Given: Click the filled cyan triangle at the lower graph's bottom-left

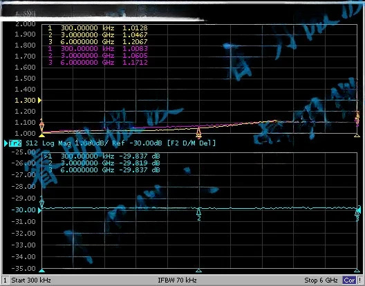Looking at the screenshot, I should 41,271.
